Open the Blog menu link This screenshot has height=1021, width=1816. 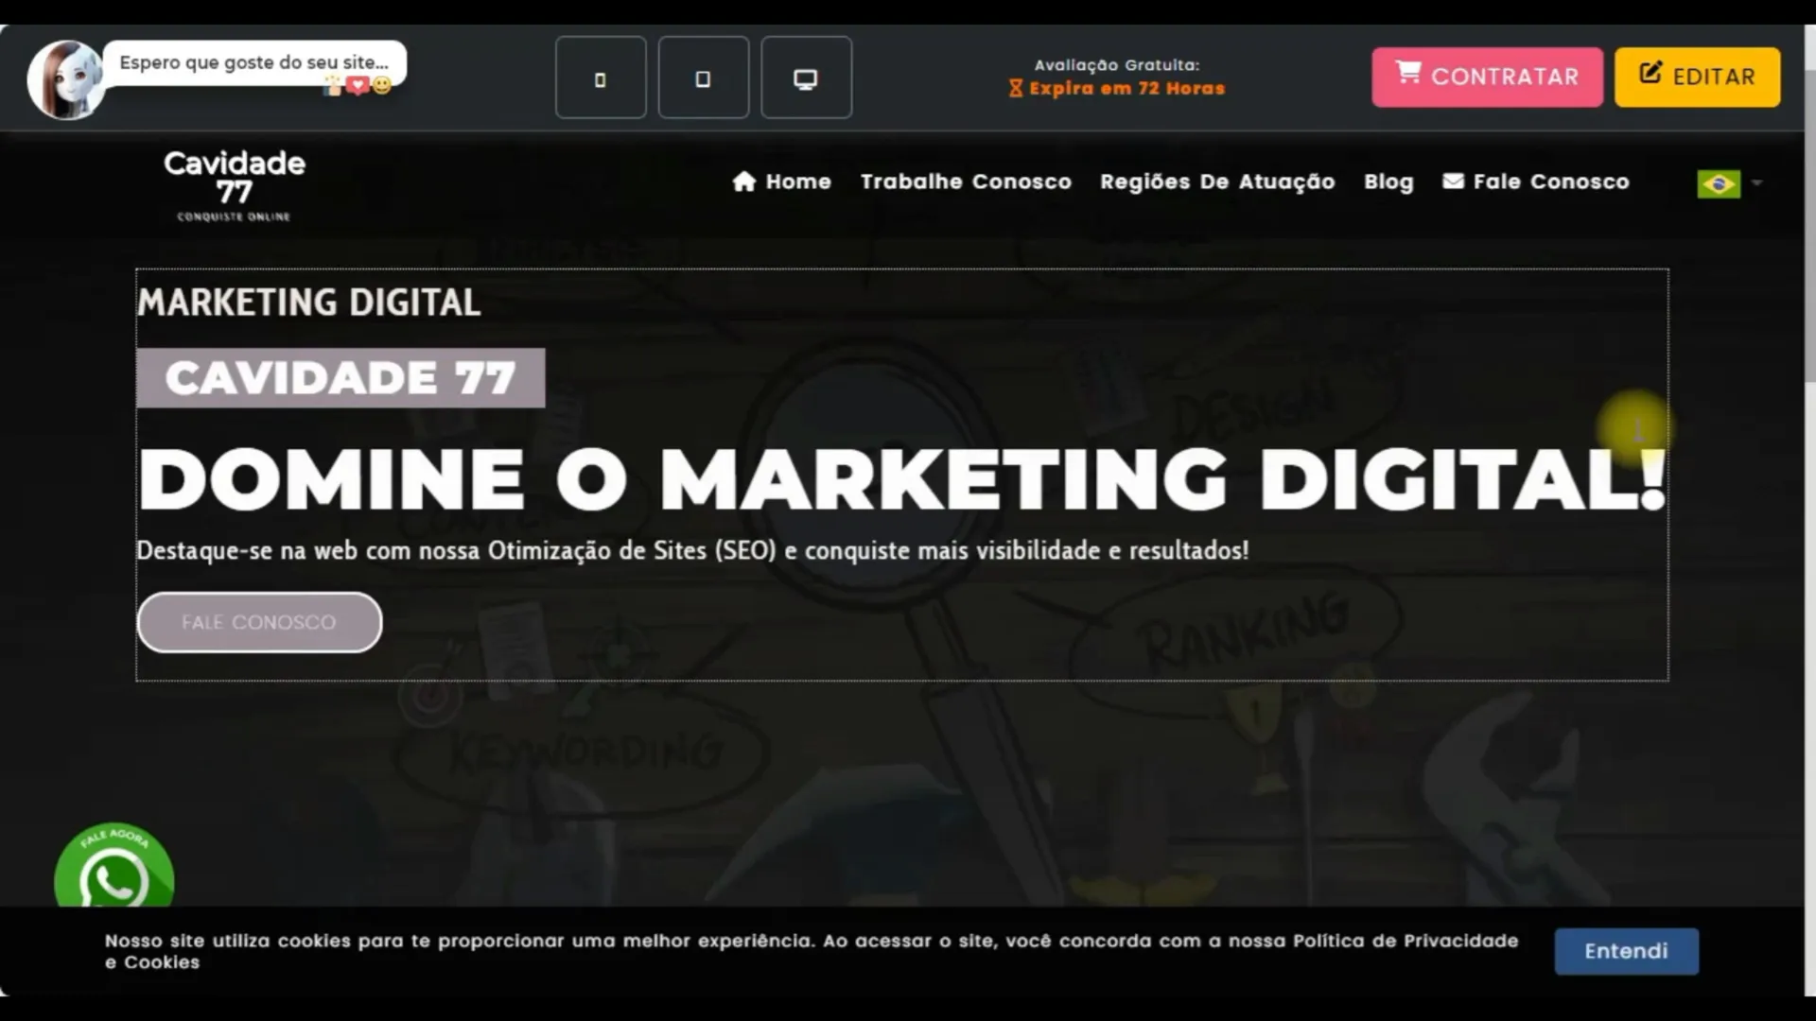[1388, 182]
